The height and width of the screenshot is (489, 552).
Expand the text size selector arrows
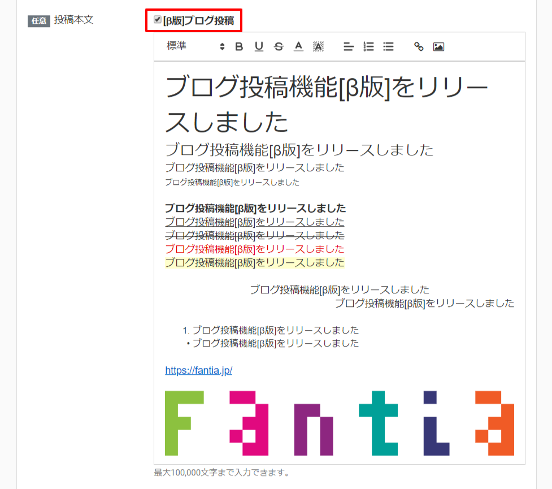[223, 47]
